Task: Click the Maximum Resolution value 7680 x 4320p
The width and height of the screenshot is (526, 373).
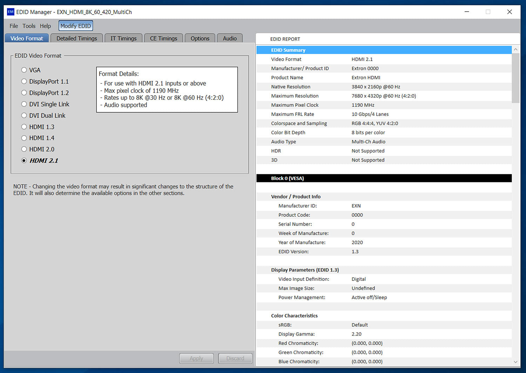Action: click(x=384, y=96)
